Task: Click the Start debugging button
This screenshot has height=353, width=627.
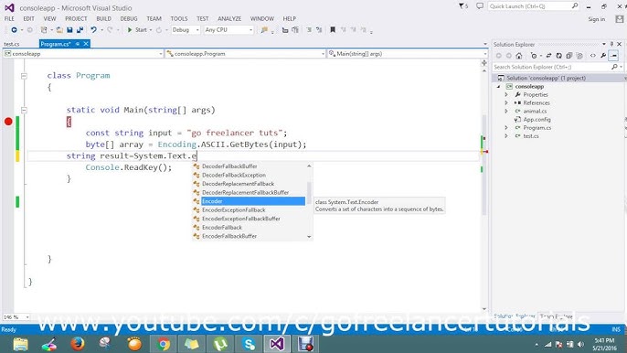Action: click(137, 29)
